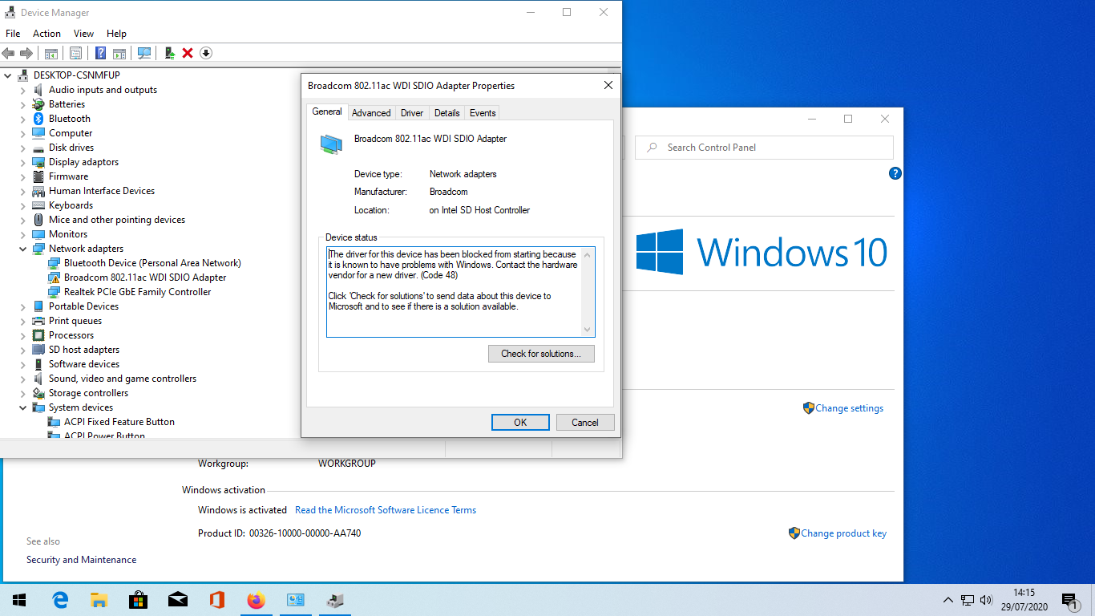Click the blue Help question mark toolbar icon
This screenshot has width=1095, height=616.
[100, 53]
